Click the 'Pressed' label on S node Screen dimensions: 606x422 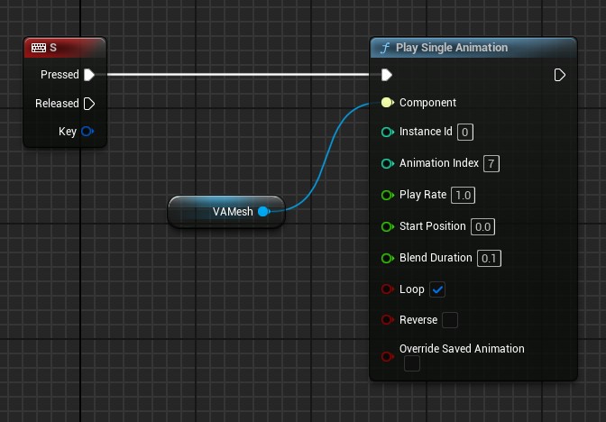coord(60,75)
